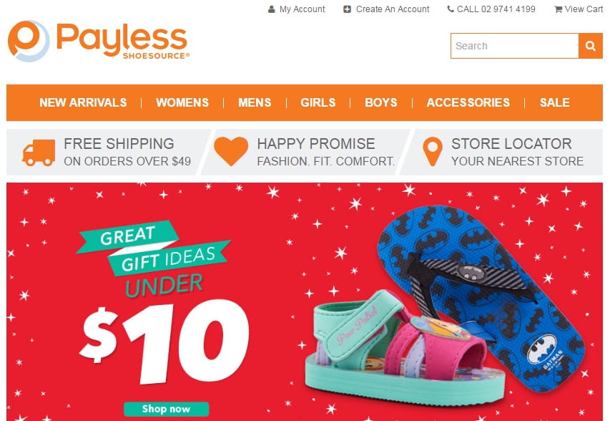This screenshot has width=610, height=421.
Task: Go to the Girls section
Action: pos(318,102)
